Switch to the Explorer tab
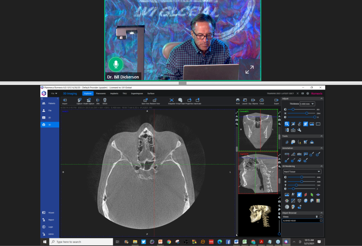The image size is (362, 246). tap(88, 94)
